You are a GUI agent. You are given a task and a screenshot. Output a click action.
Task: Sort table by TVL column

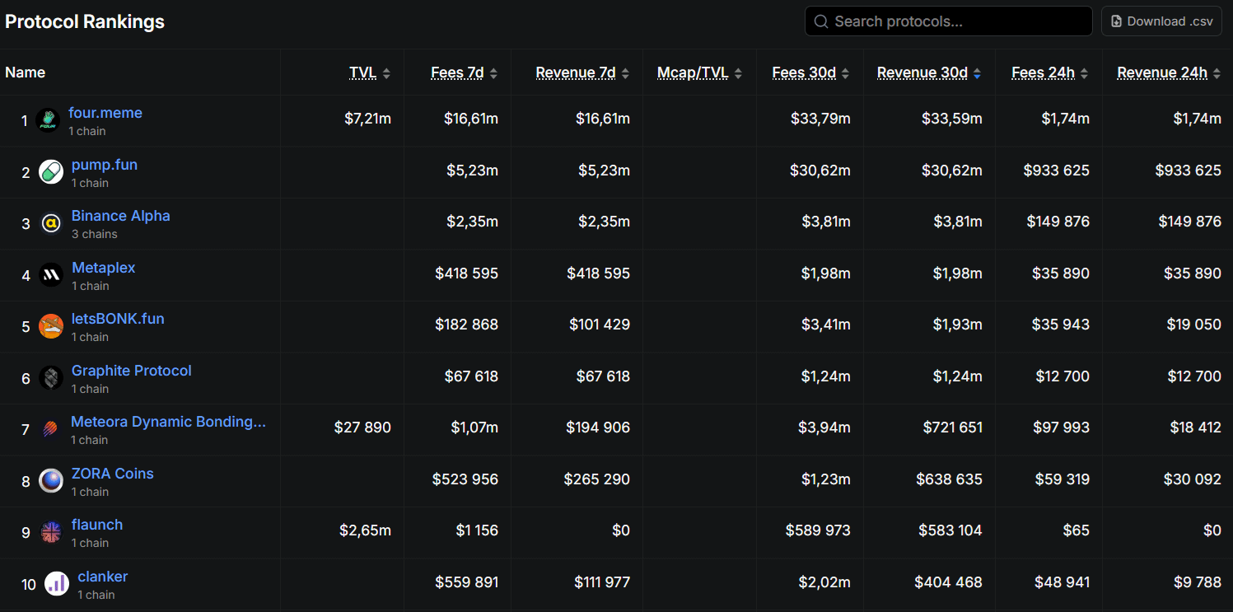click(x=362, y=72)
